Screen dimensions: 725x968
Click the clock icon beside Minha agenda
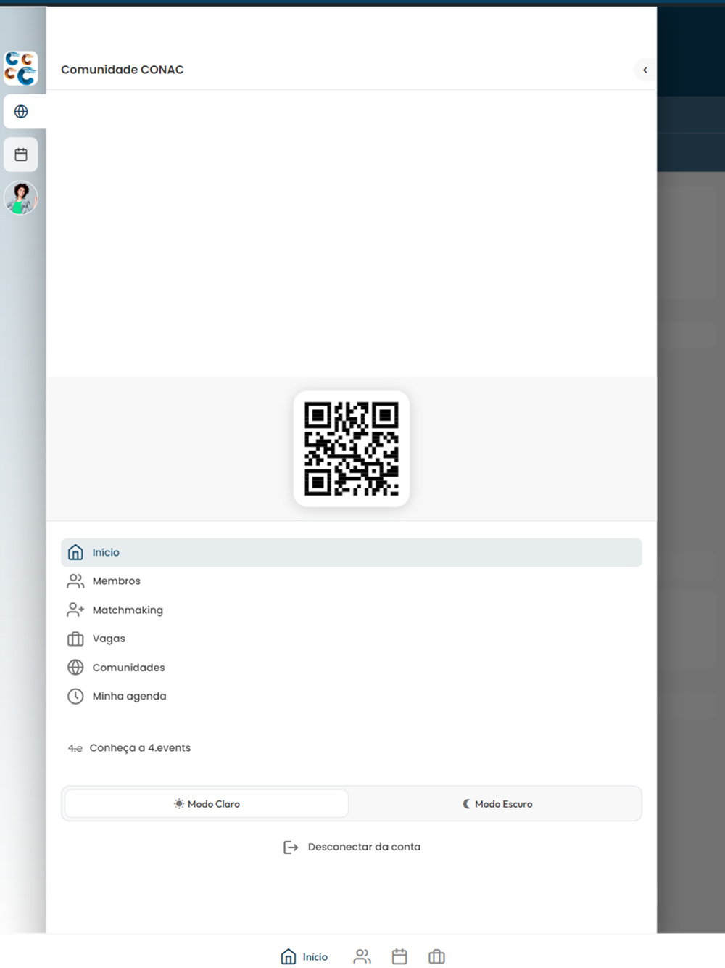75,696
